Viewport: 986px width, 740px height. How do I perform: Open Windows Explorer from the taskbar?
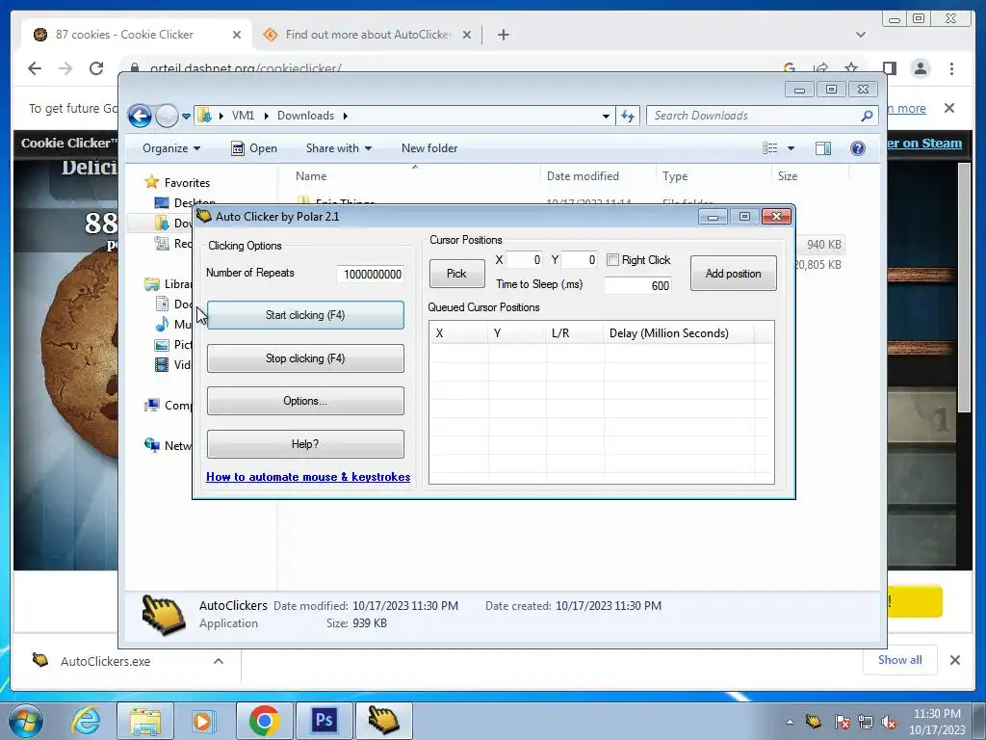145,721
